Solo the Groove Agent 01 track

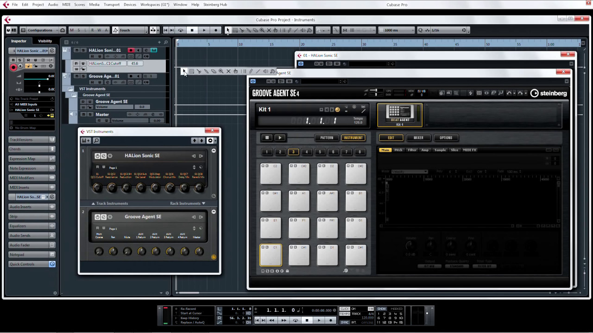coord(83,76)
